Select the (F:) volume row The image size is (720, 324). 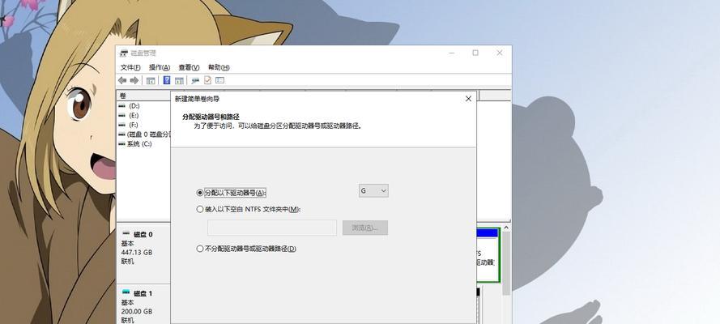click(x=143, y=125)
